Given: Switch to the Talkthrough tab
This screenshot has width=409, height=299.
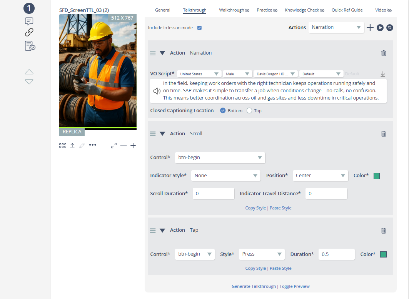Looking at the screenshot, I should (x=195, y=10).
